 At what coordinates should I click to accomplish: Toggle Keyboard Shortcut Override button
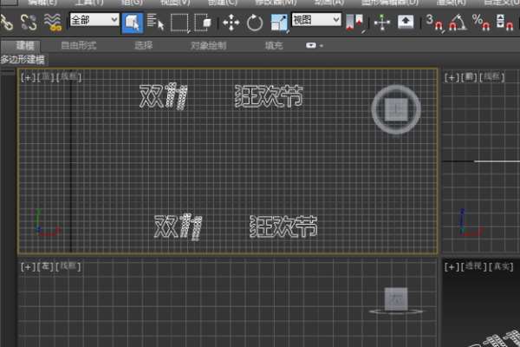[x=406, y=23]
